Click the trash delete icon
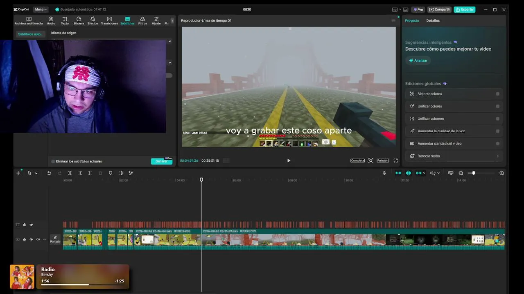Image resolution: width=524 pixels, height=294 pixels. click(100, 173)
